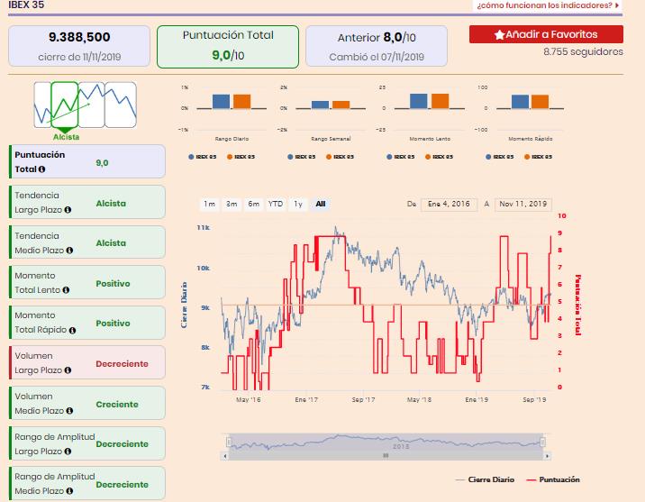Select the All chart range
The height and width of the screenshot is (502, 645).
click(321, 204)
